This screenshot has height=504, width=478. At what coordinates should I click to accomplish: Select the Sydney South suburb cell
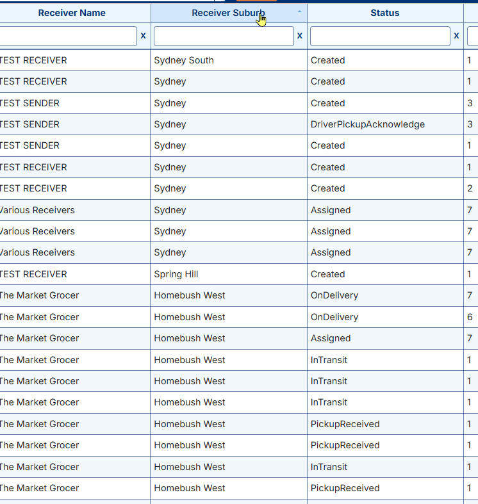coord(184,60)
